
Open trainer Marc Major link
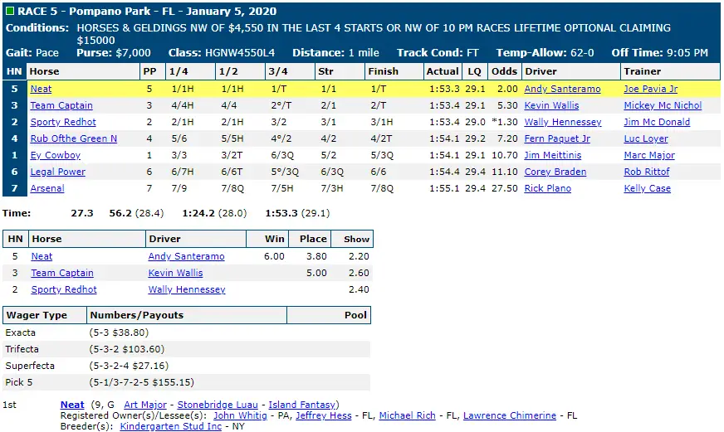tap(649, 155)
